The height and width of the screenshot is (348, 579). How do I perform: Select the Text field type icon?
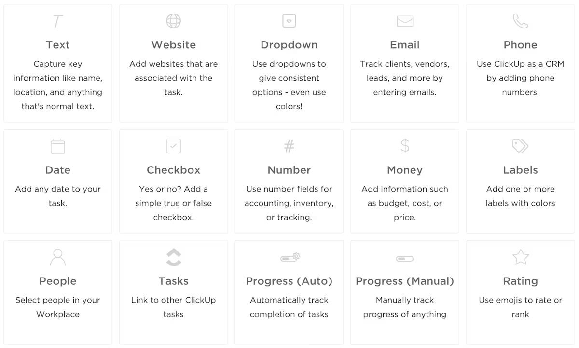[x=57, y=21]
